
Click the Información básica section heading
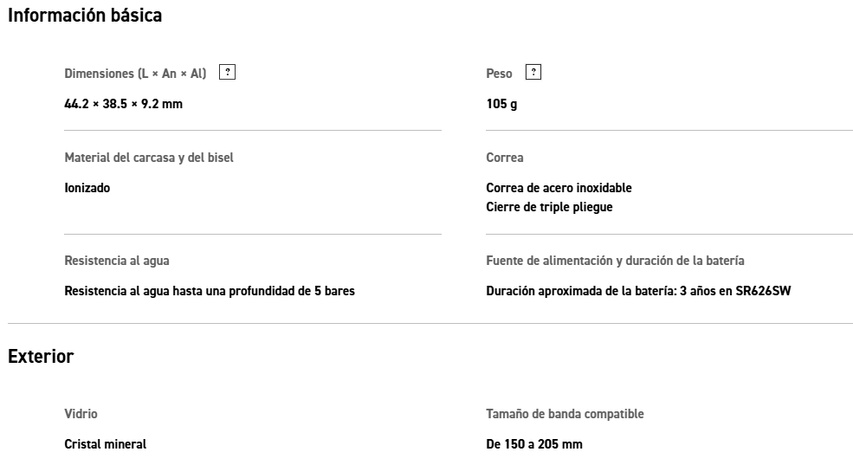pos(85,15)
